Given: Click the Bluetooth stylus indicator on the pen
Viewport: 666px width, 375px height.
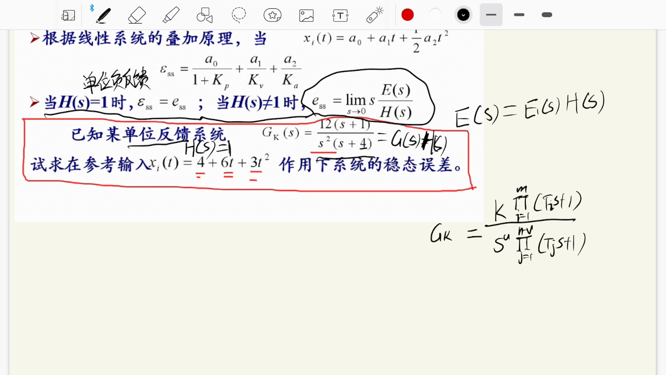Looking at the screenshot, I should 92,7.
